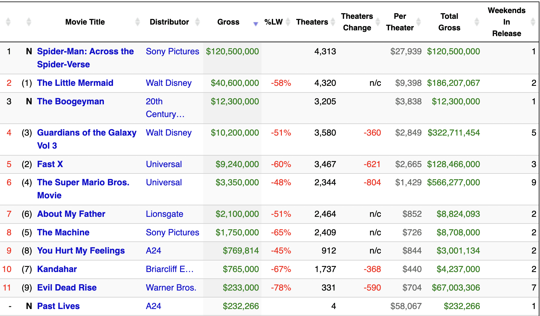Sort by %LW column arrows
Viewport: 540px width, 316px height.
point(288,22)
